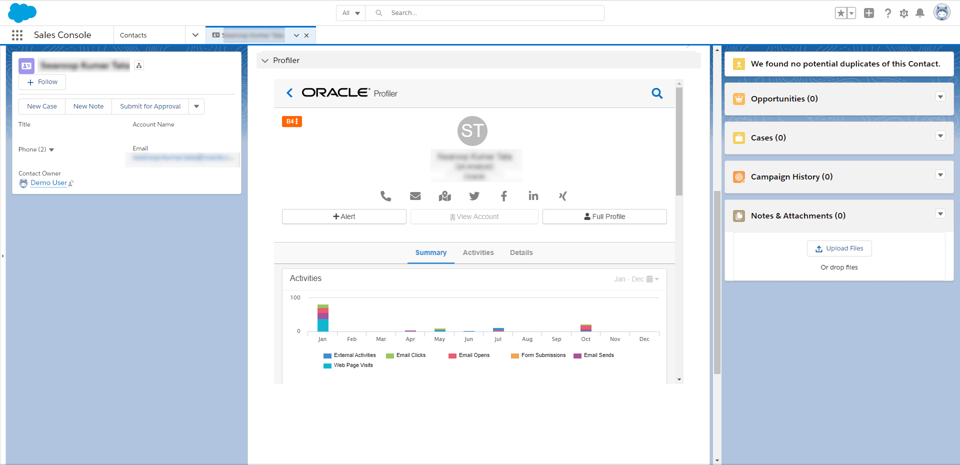960x465 pixels.
Task: Open the Favorites star icon
Action: [841, 13]
